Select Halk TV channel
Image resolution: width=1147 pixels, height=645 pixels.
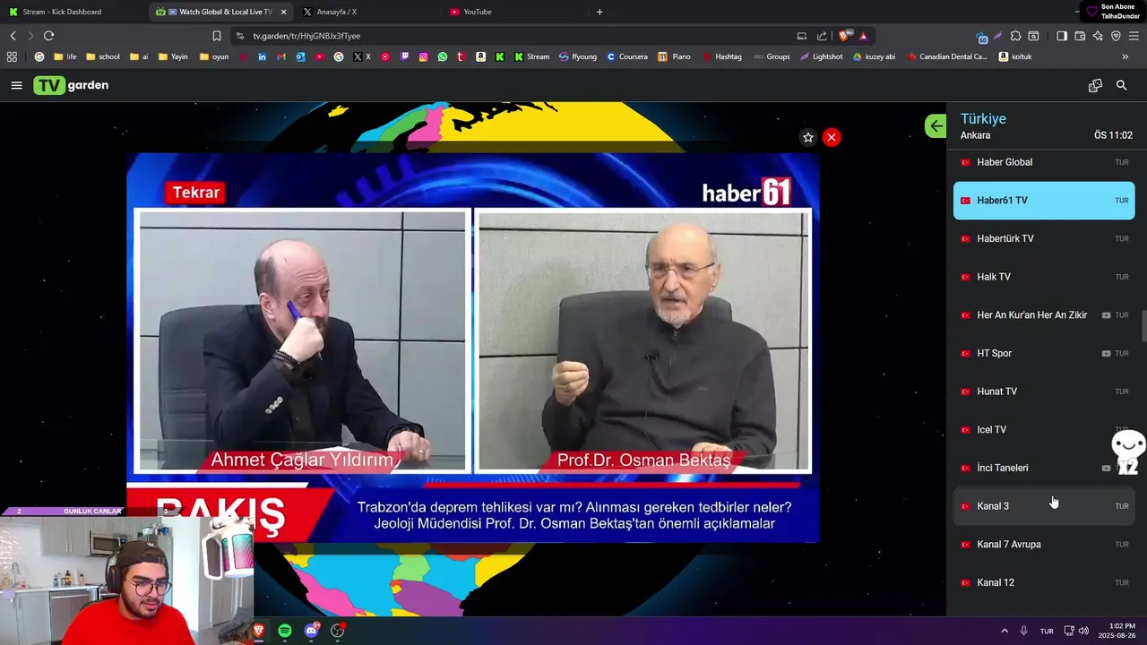(x=1044, y=277)
